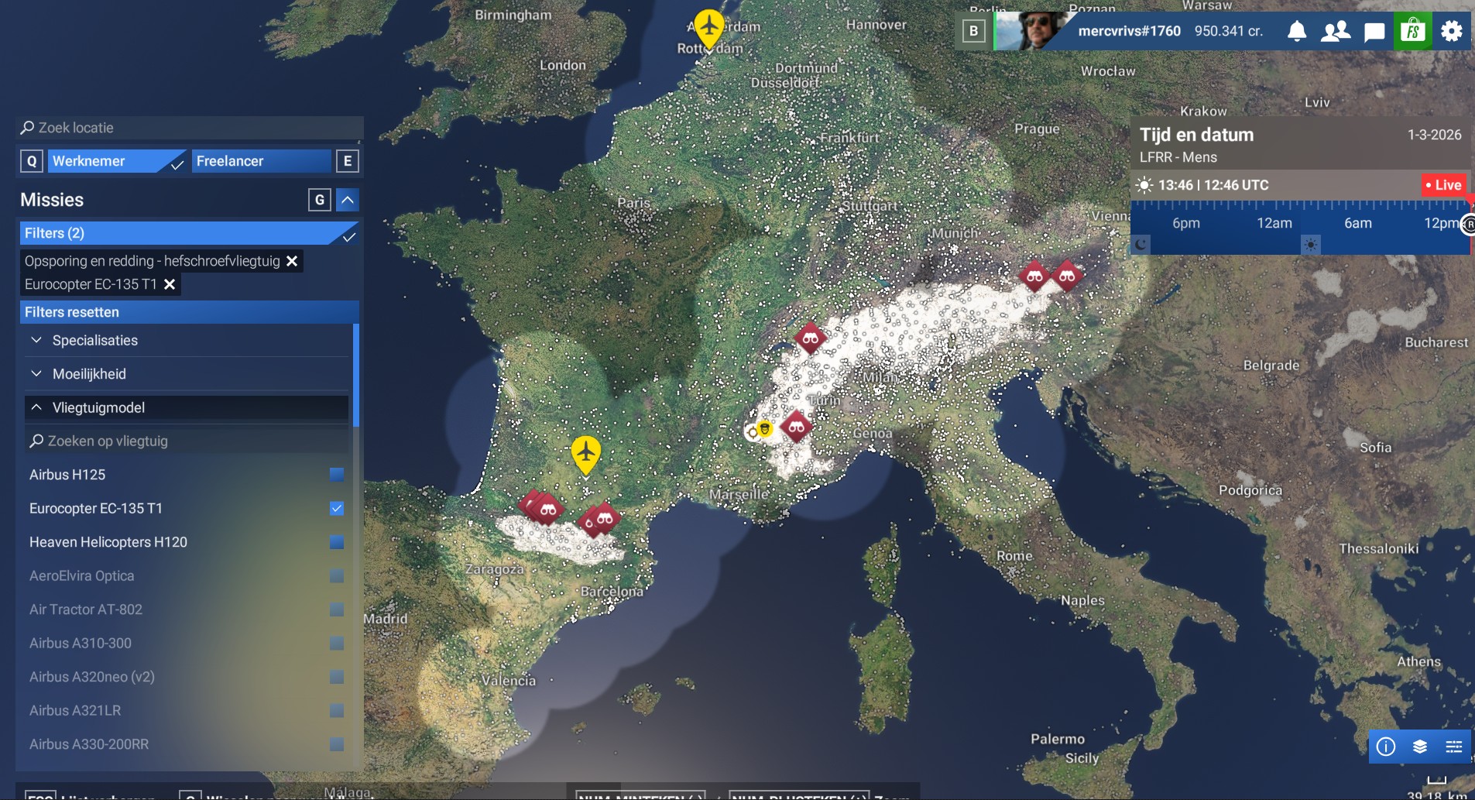
Task: Click the info circle icon at bottom right
Action: tap(1386, 747)
